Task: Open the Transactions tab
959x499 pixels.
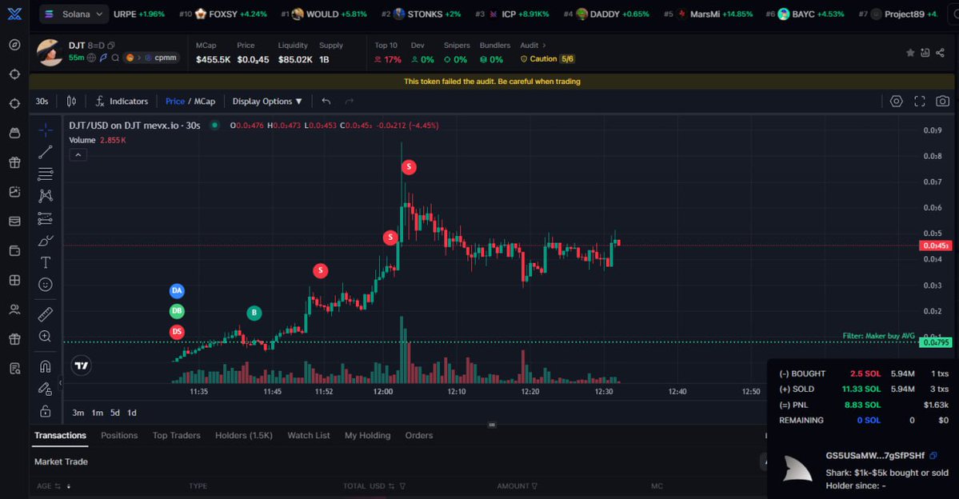Action: (60, 435)
